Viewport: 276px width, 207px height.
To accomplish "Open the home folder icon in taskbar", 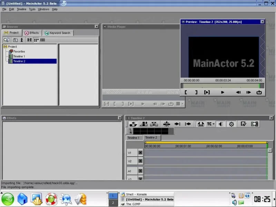I will 22,199.
